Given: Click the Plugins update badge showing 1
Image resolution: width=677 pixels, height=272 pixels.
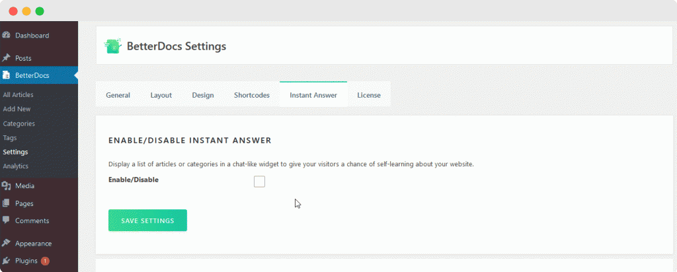Looking at the screenshot, I should pyautogui.click(x=46, y=261).
